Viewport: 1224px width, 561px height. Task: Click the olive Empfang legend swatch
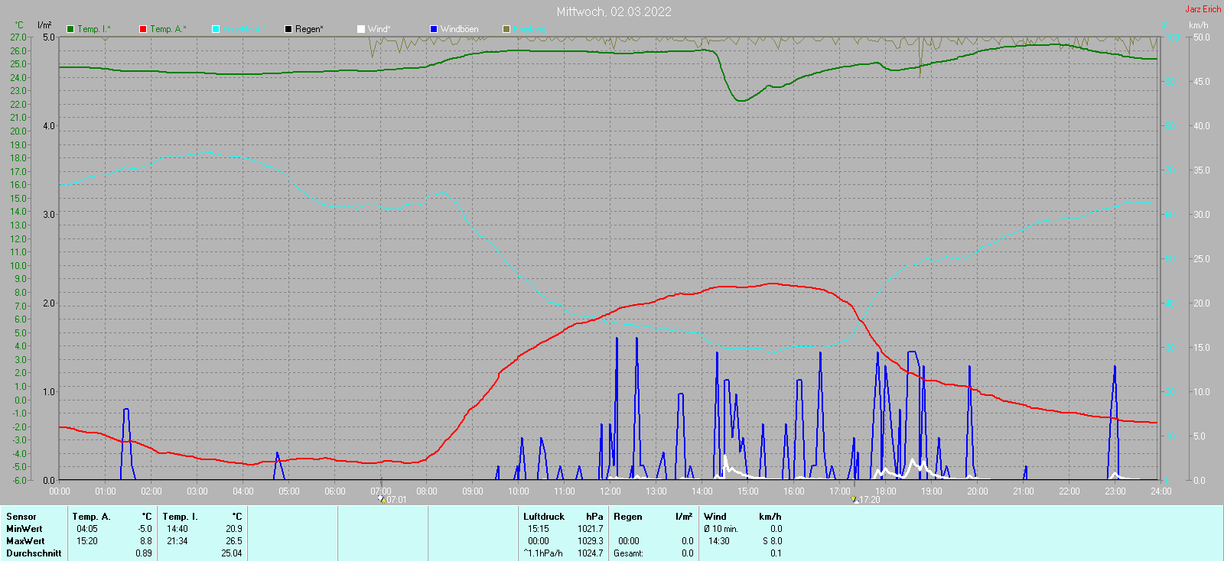pyautogui.click(x=506, y=29)
